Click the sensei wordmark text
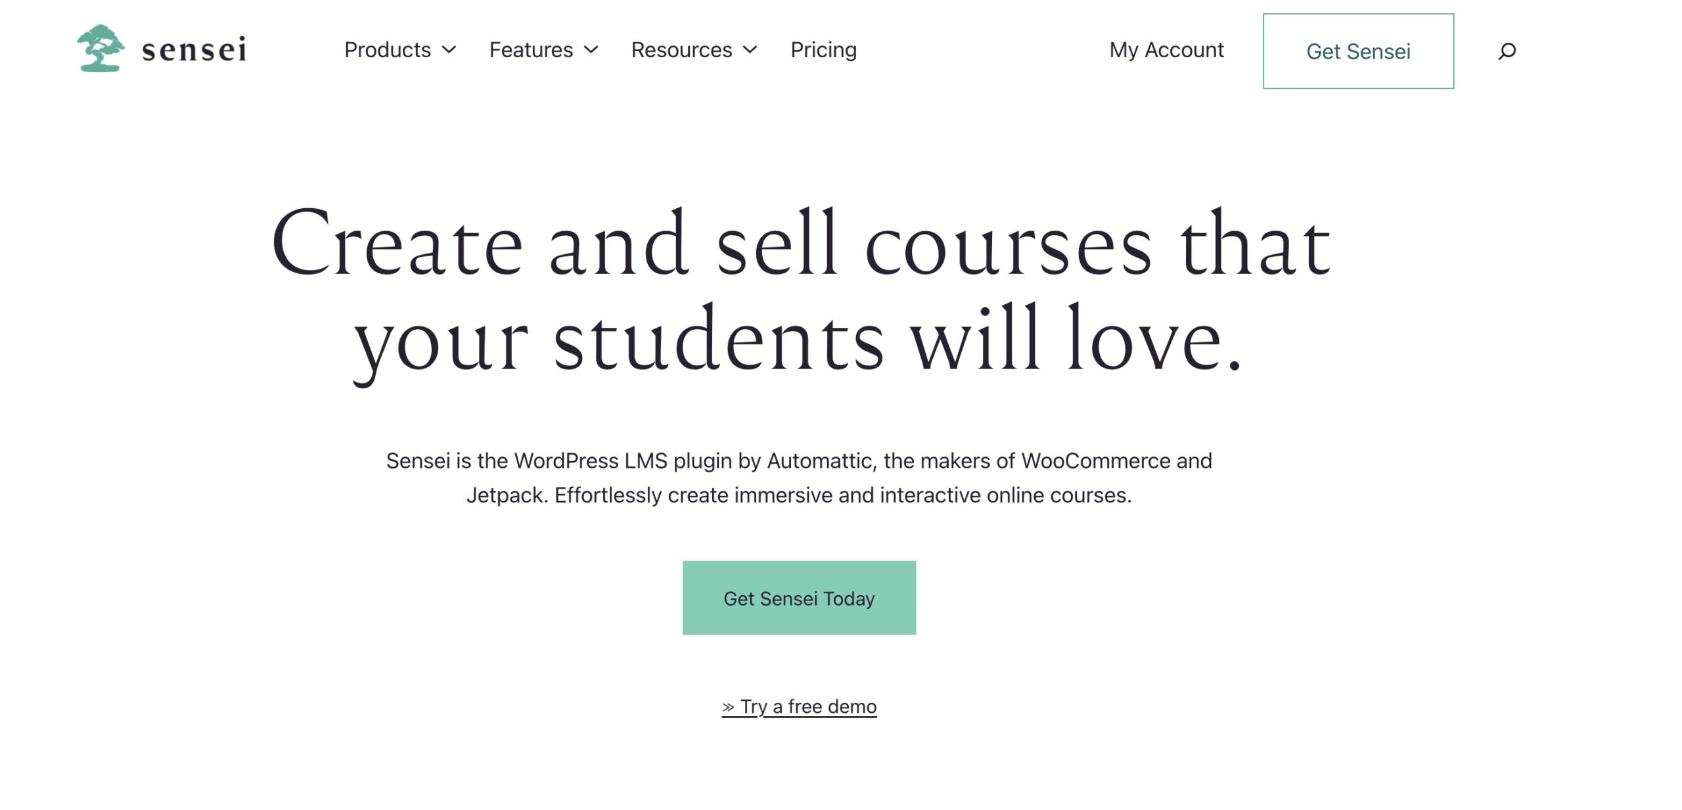The image size is (1682, 810). pyautogui.click(x=194, y=49)
